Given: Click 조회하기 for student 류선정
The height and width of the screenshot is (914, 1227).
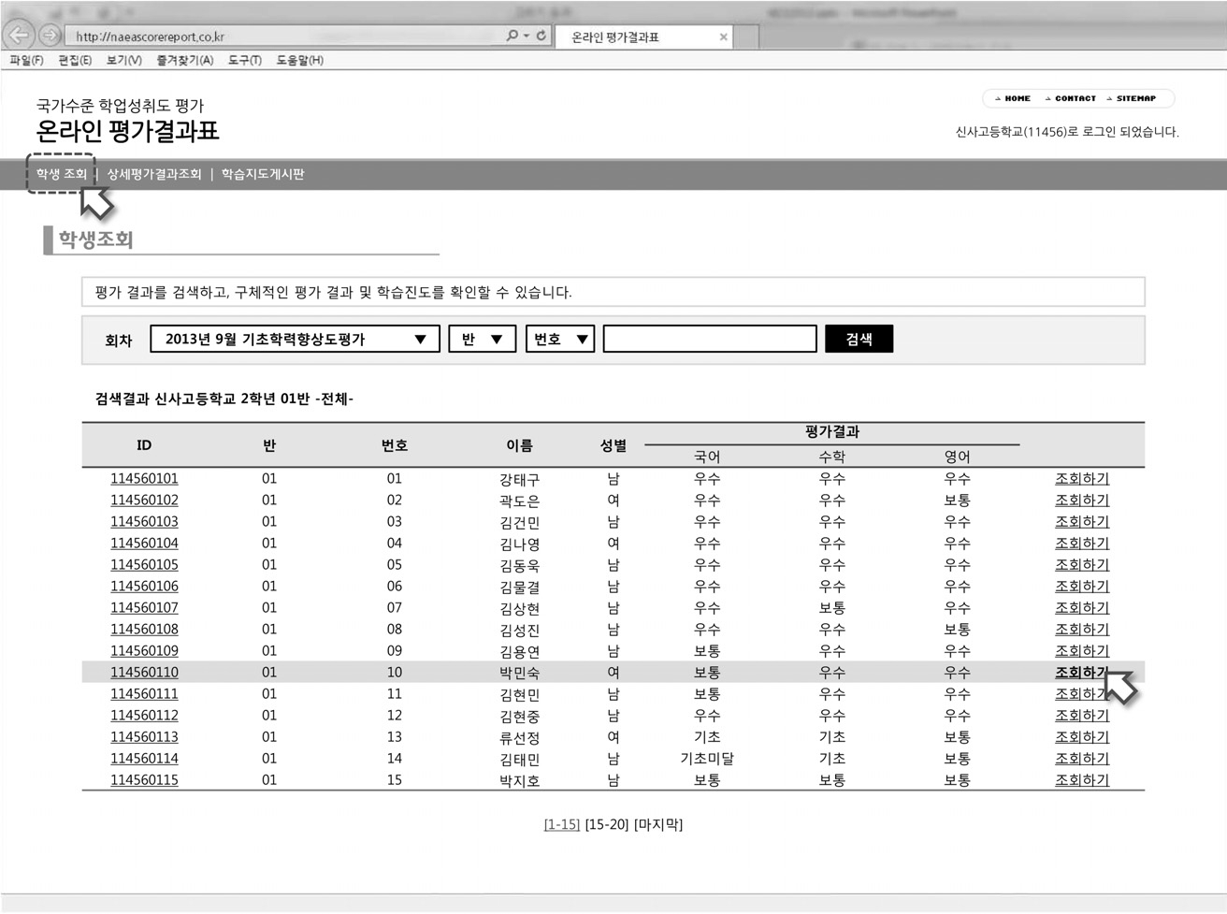Looking at the screenshot, I should coord(1082,737).
